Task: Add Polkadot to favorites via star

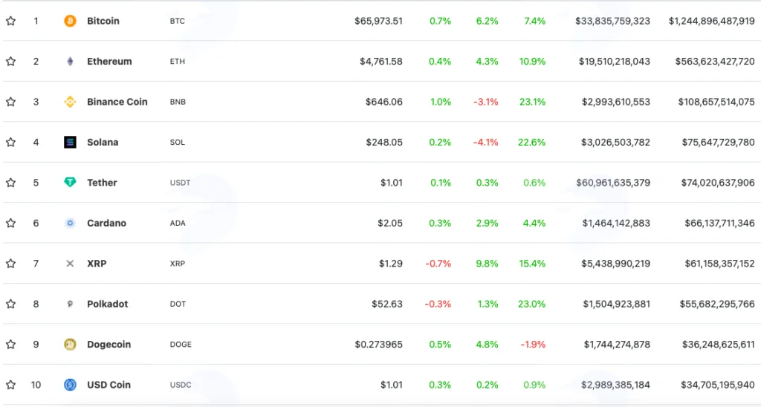Action: 10,304
